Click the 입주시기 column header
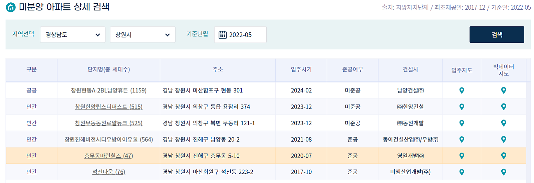This screenshot has width=534, height=183. [x=301, y=70]
